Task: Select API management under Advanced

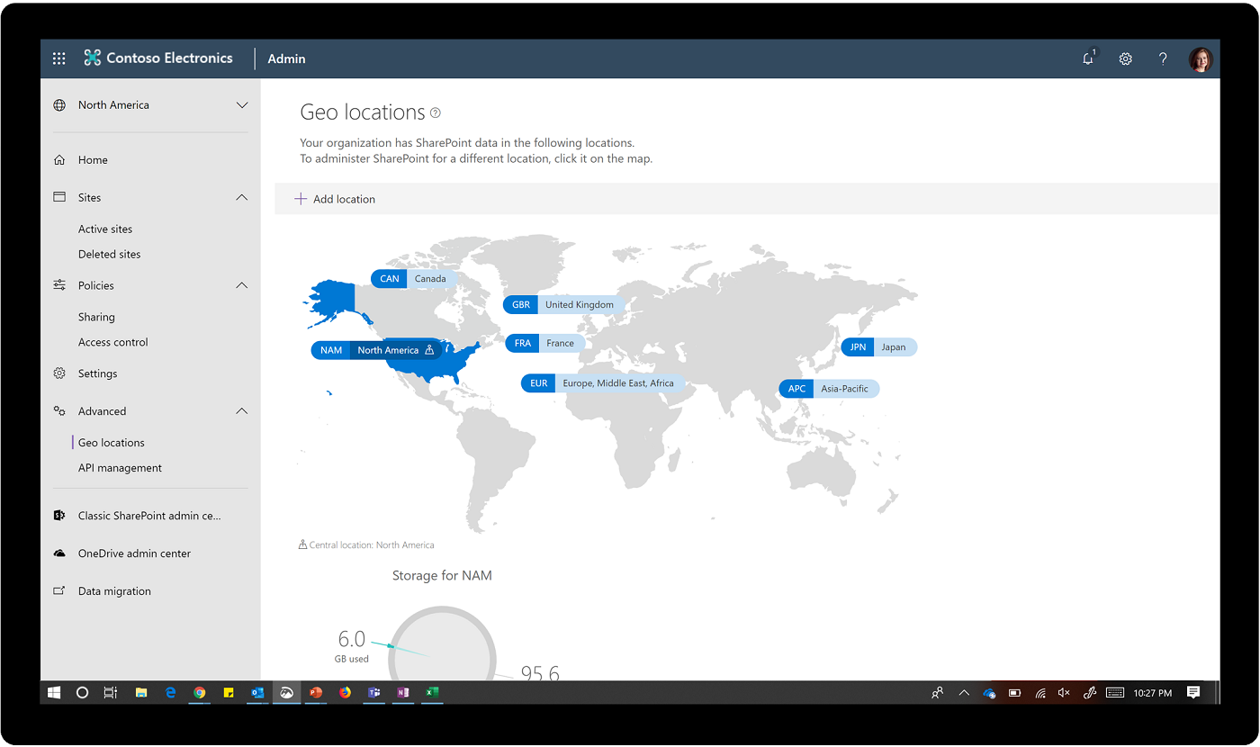Action: 120,467
